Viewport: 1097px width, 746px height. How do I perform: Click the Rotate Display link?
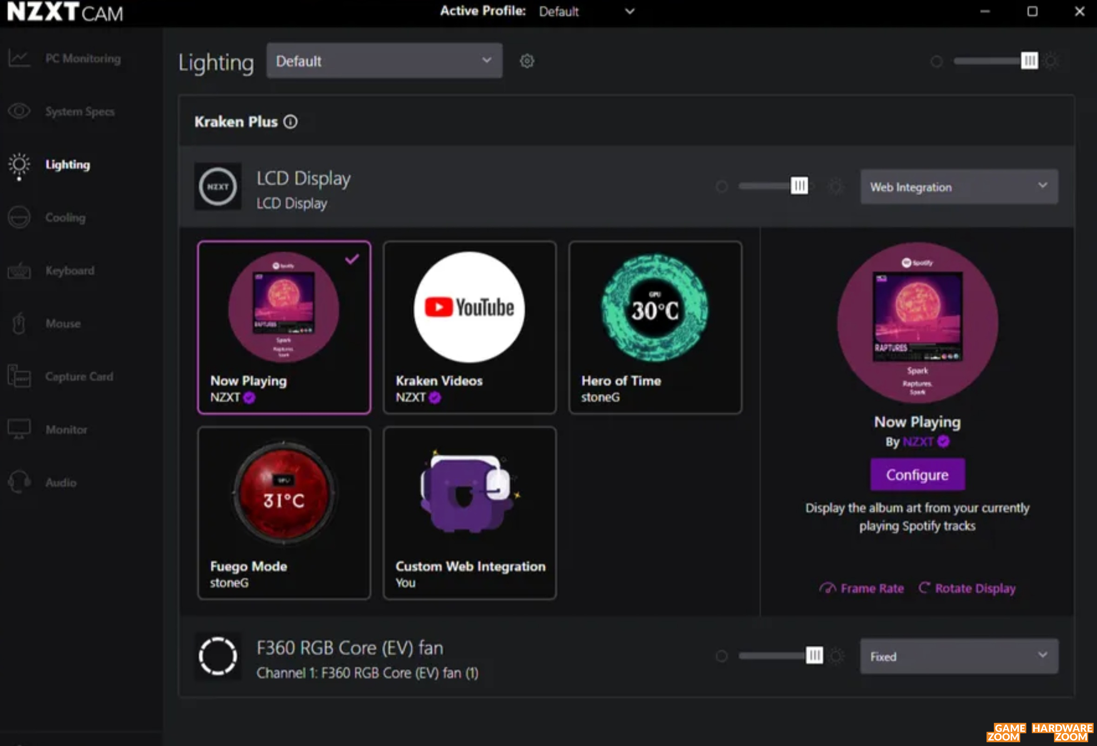967,589
